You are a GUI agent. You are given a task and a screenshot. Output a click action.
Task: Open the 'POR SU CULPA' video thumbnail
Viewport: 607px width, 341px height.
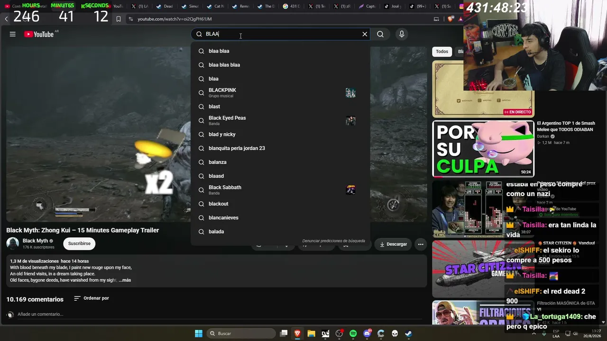pos(483,149)
